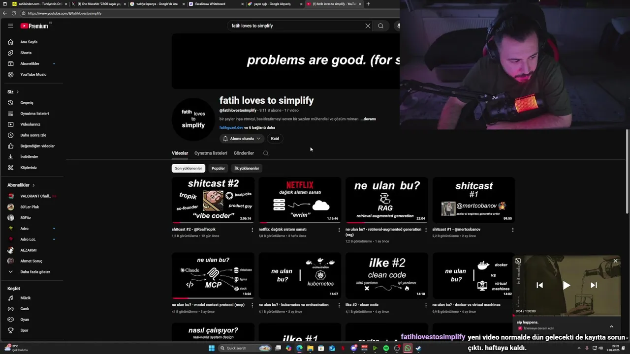Open options menu for shitcast #1 video
This screenshot has width=630, height=354.
click(512, 230)
